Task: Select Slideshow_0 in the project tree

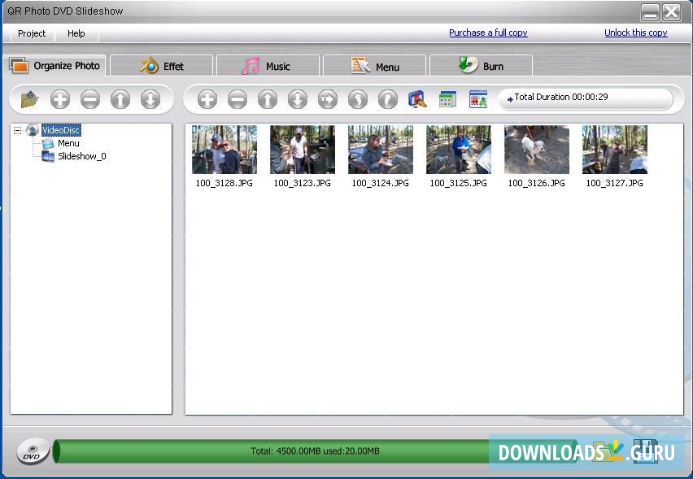Action: point(82,156)
